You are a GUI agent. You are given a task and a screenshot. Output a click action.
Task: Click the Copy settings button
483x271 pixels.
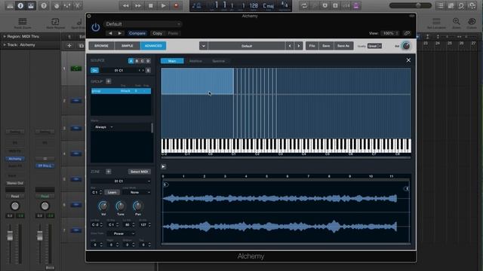point(158,33)
